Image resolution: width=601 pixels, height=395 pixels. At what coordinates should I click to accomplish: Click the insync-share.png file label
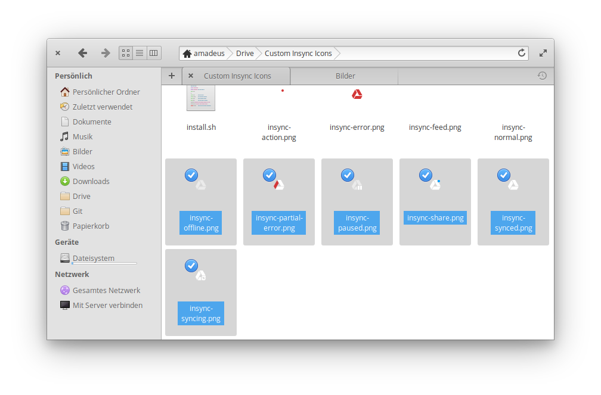click(435, 217)
